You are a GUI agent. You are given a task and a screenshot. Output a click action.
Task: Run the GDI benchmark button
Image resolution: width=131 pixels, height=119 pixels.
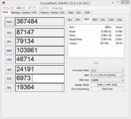click(x=9, y=70)
